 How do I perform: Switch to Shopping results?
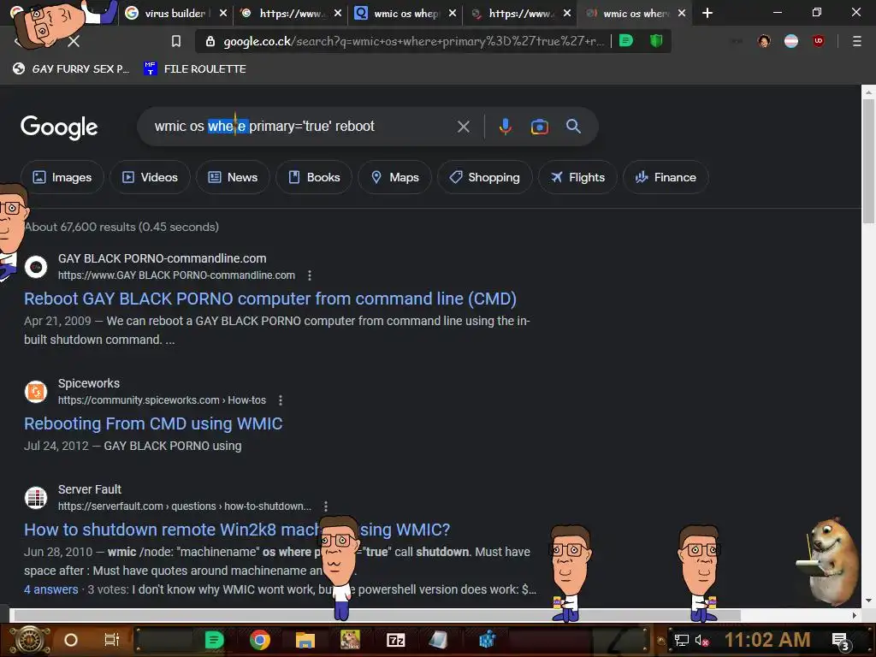(x=485, y=178)
